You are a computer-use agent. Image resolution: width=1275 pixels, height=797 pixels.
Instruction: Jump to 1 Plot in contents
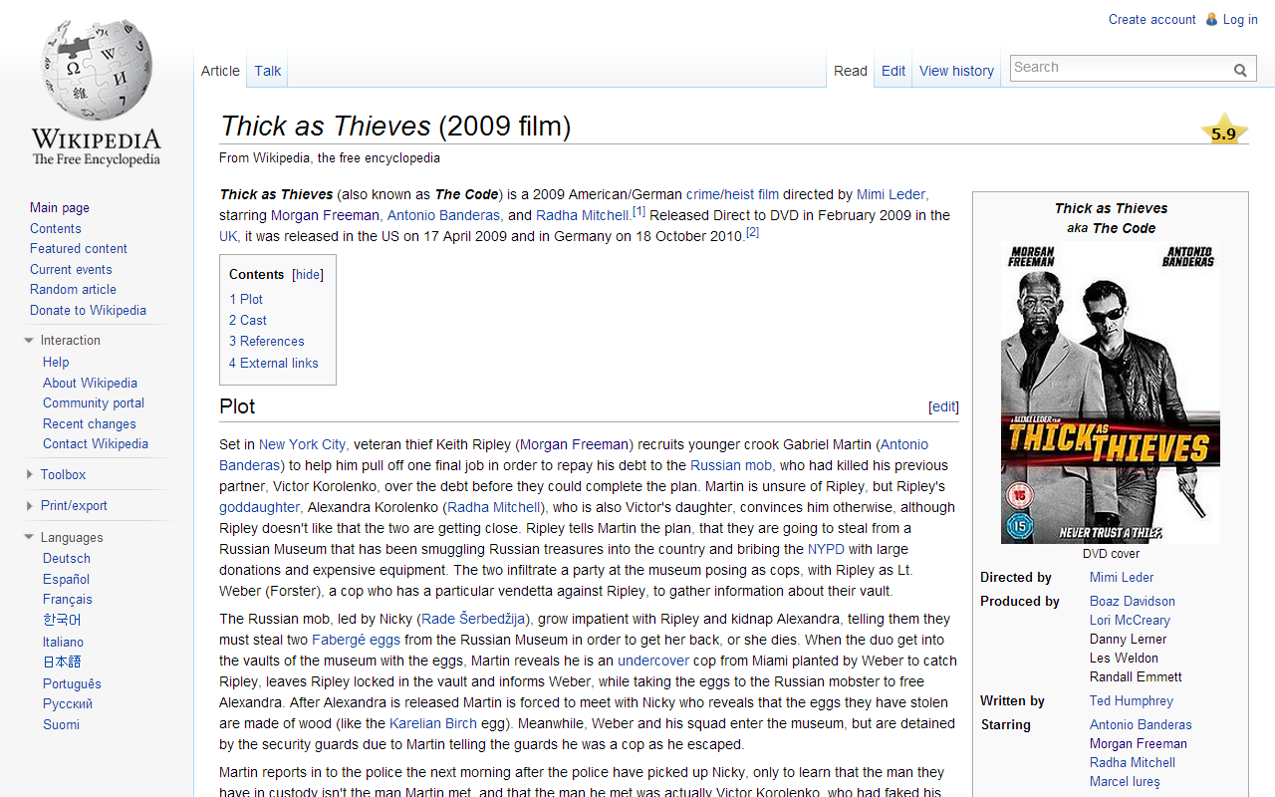pos(246,300)
